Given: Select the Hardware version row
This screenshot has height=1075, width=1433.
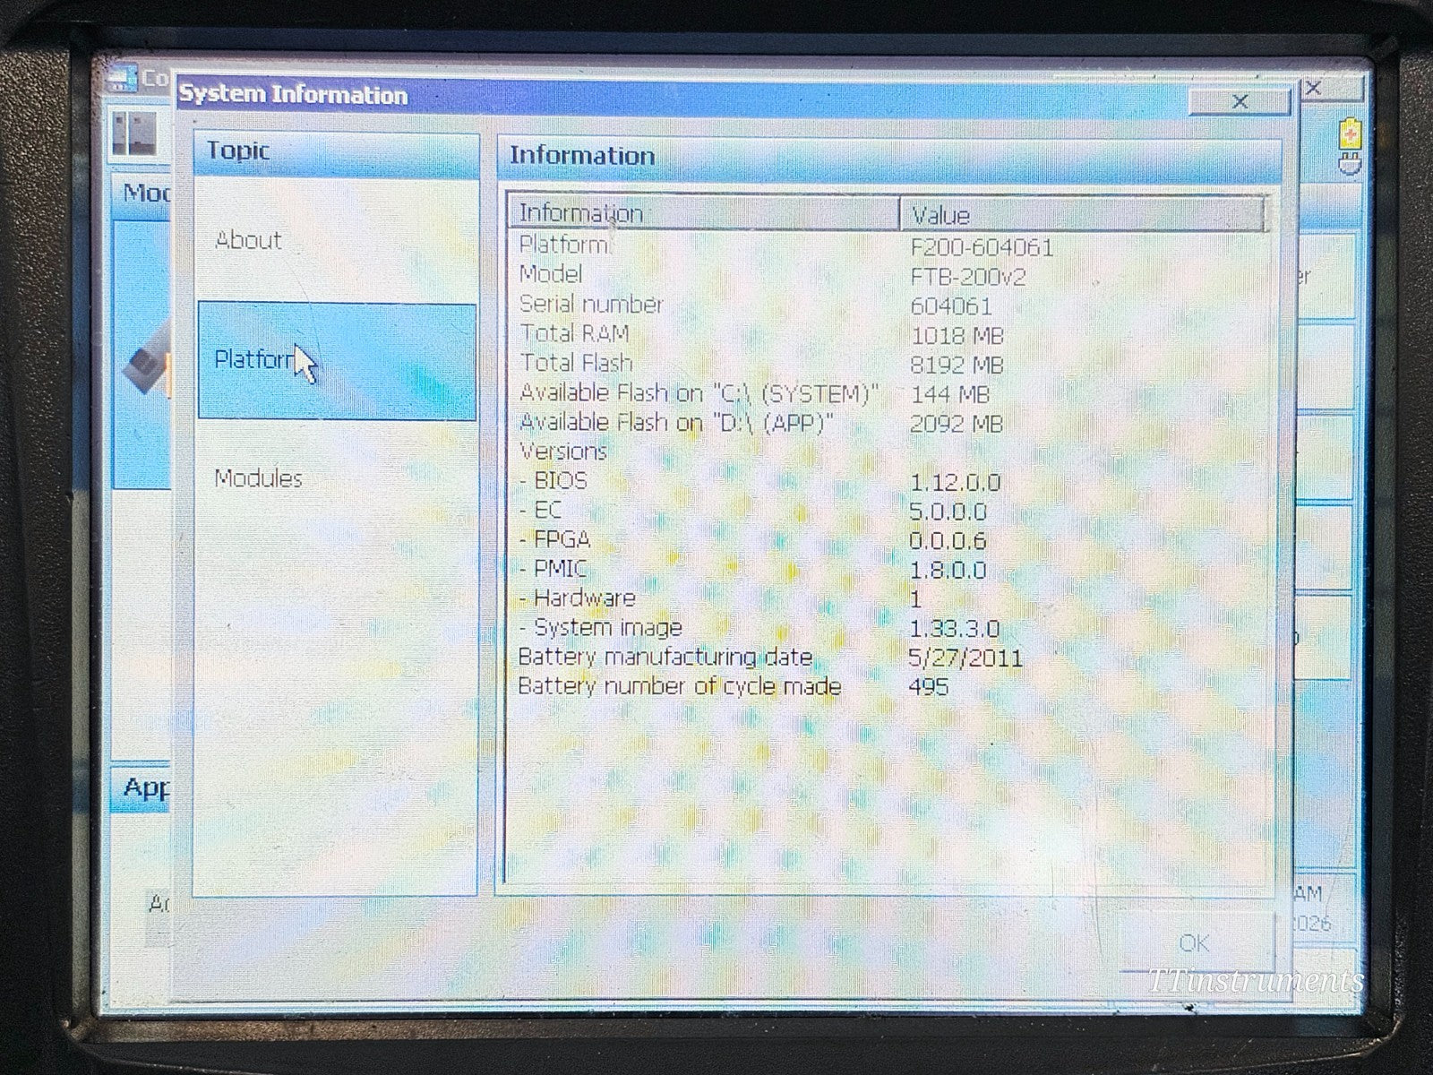Looking at the screenshot, I should [x=888, y=598].
